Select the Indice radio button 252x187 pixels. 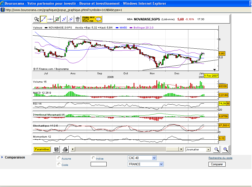point(93,158)
